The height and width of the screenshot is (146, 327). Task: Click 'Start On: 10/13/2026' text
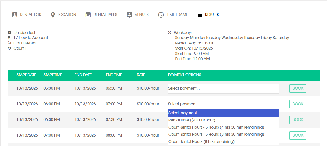(x=194, y=48)
